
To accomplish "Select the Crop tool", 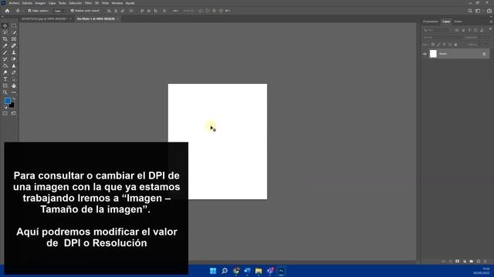I will tap(5, 39).
